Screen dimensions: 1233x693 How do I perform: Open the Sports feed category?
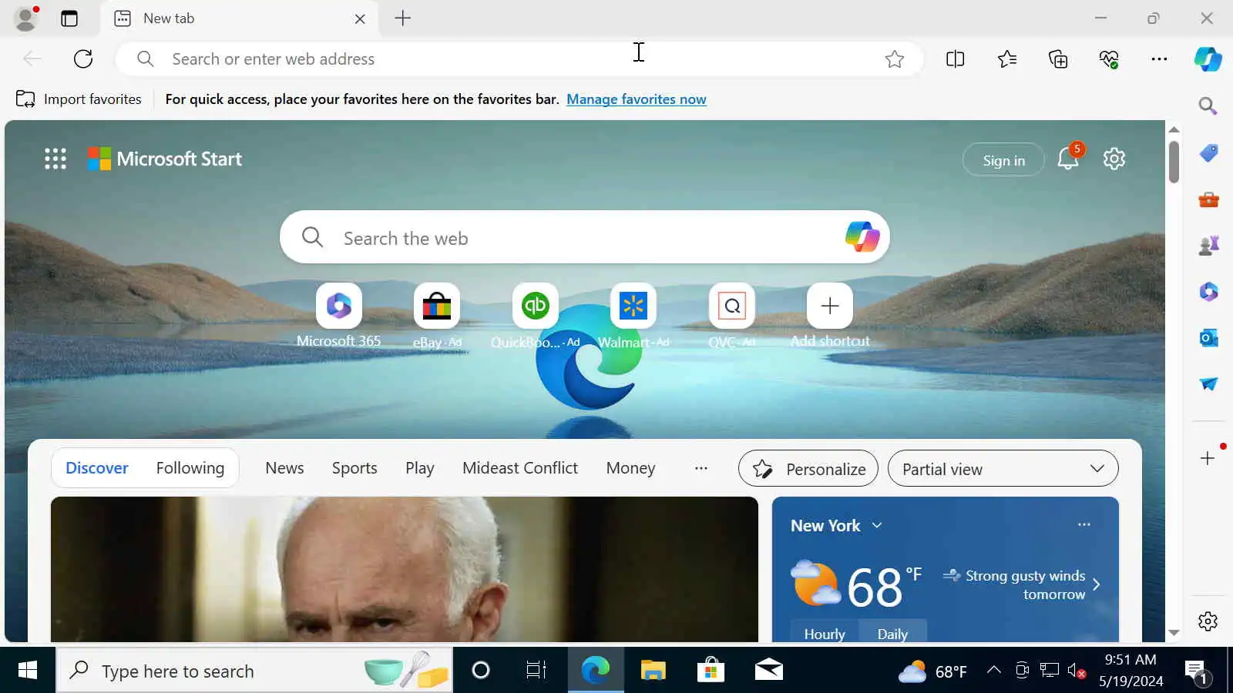pyautogui.click(x=354, y=468)
